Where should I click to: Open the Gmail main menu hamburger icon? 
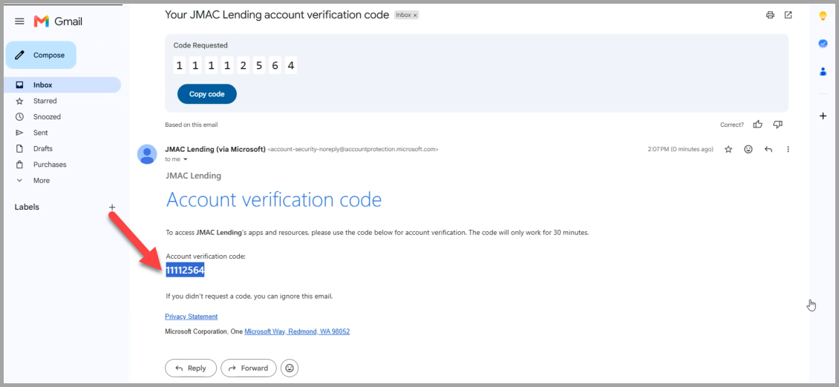[19, 21]
